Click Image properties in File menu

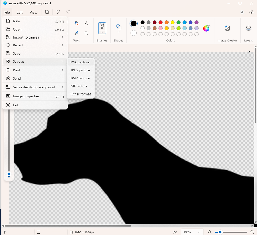click(26, 96)
